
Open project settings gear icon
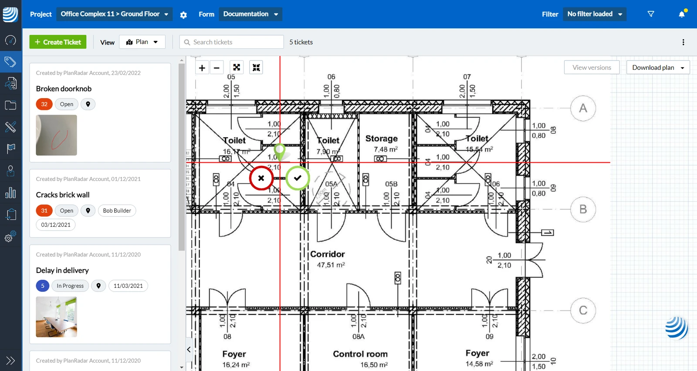(x=183, y=14)
